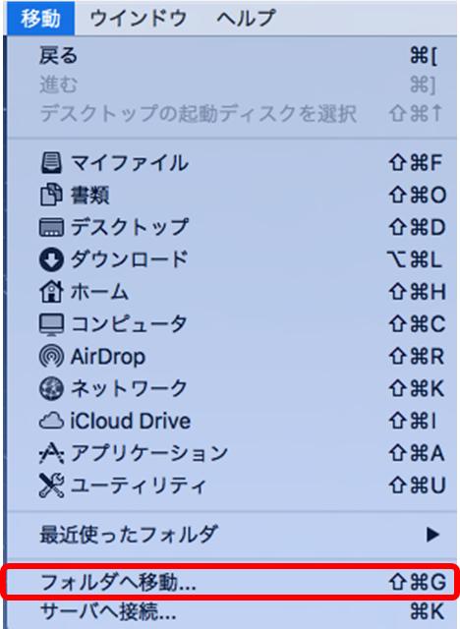Click the ネットワーク globe icon
The image size is (460, 629).
click(x=51, y=388)
